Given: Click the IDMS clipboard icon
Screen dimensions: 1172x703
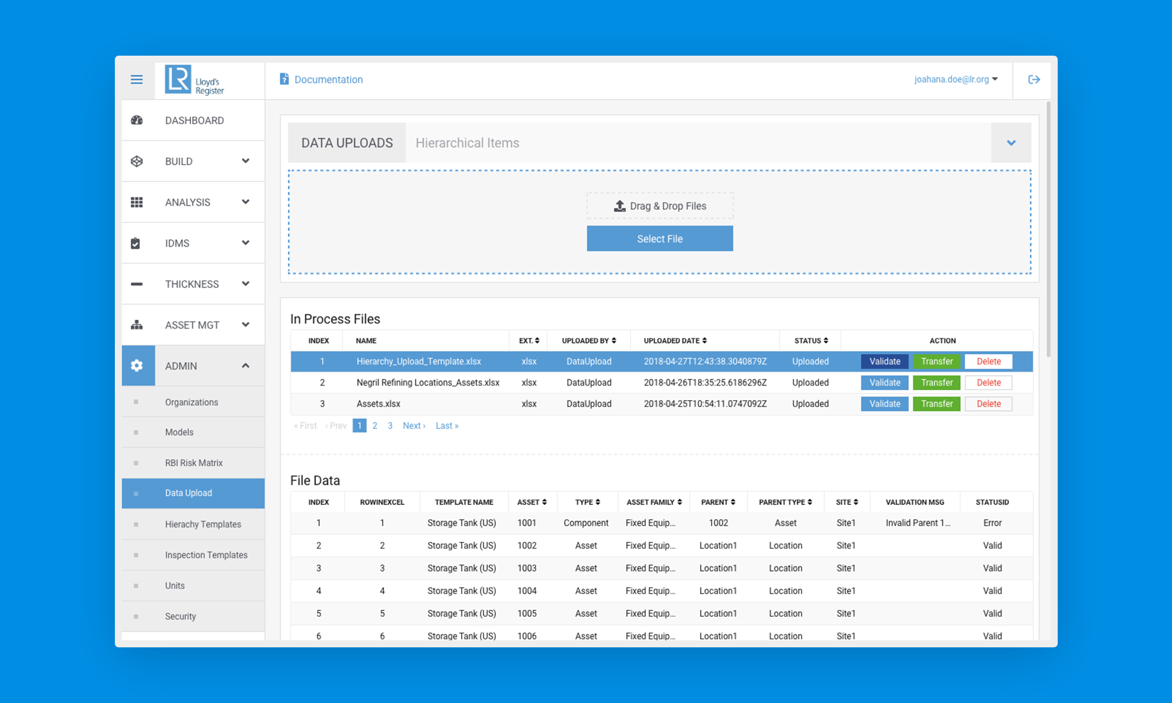Looking at the screenshot, I should [x=135, y=243].
